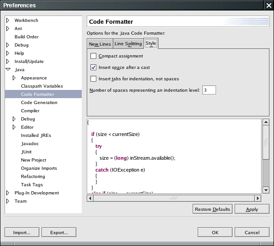Image resolution: width=274 pixels, height=246 pixels.
Task: Enable Insert tabs for indentation
Action: coord(93,79)
